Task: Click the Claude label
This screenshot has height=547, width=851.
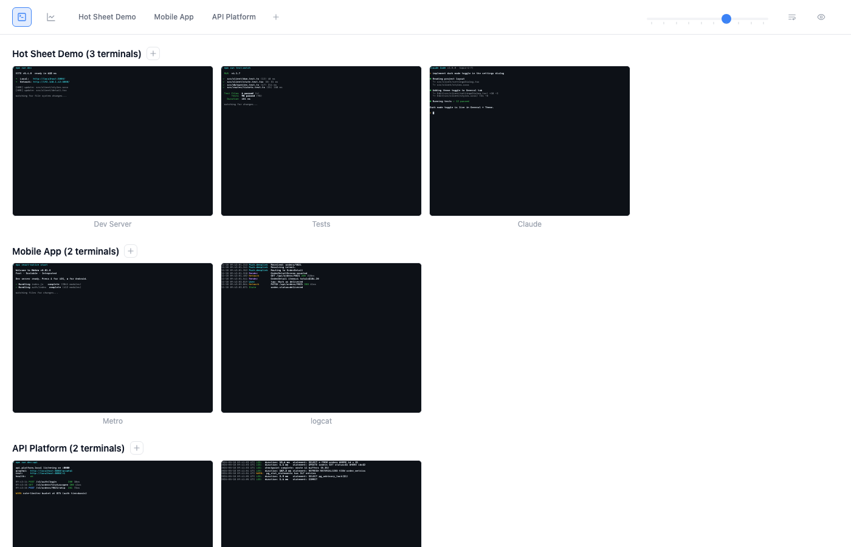Action: click(530, 224)
